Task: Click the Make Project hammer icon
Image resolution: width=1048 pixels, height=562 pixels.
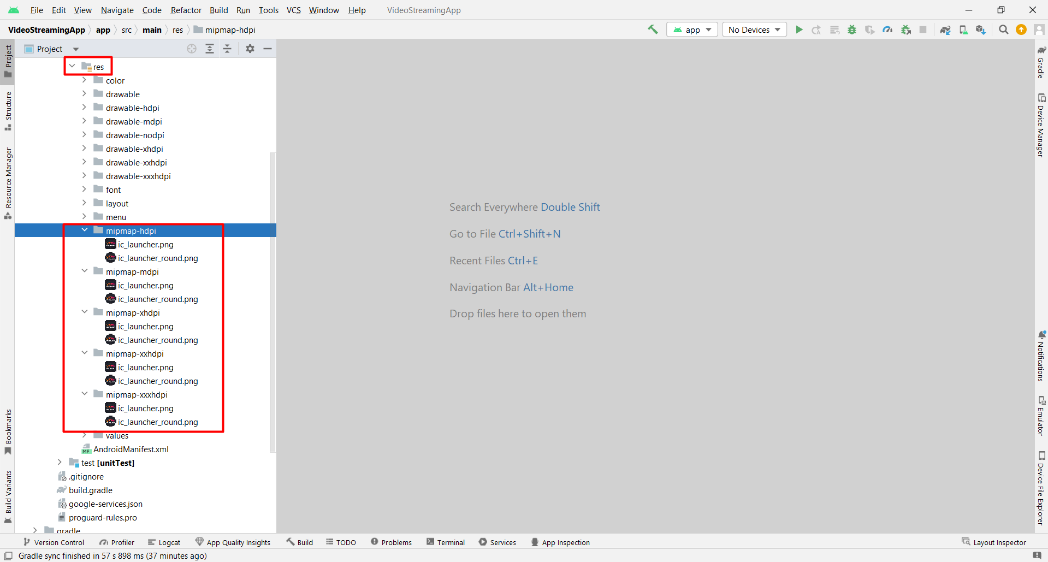Action: point(653,29)
